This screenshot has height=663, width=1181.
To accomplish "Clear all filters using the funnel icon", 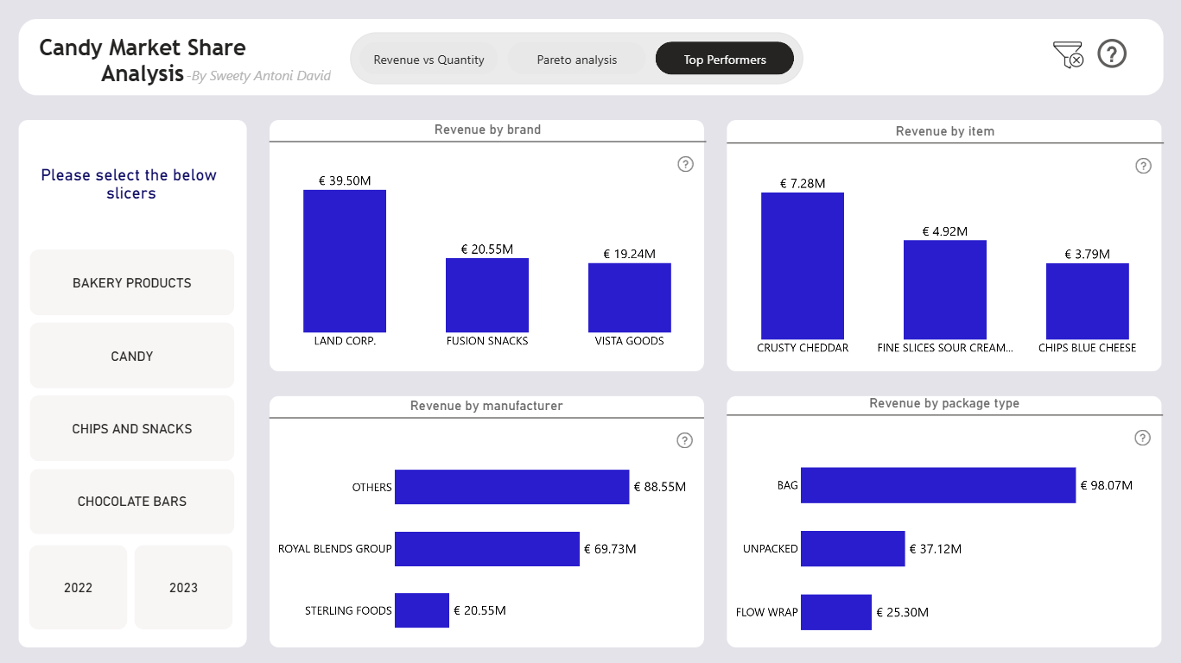I will pos(1069,54).
